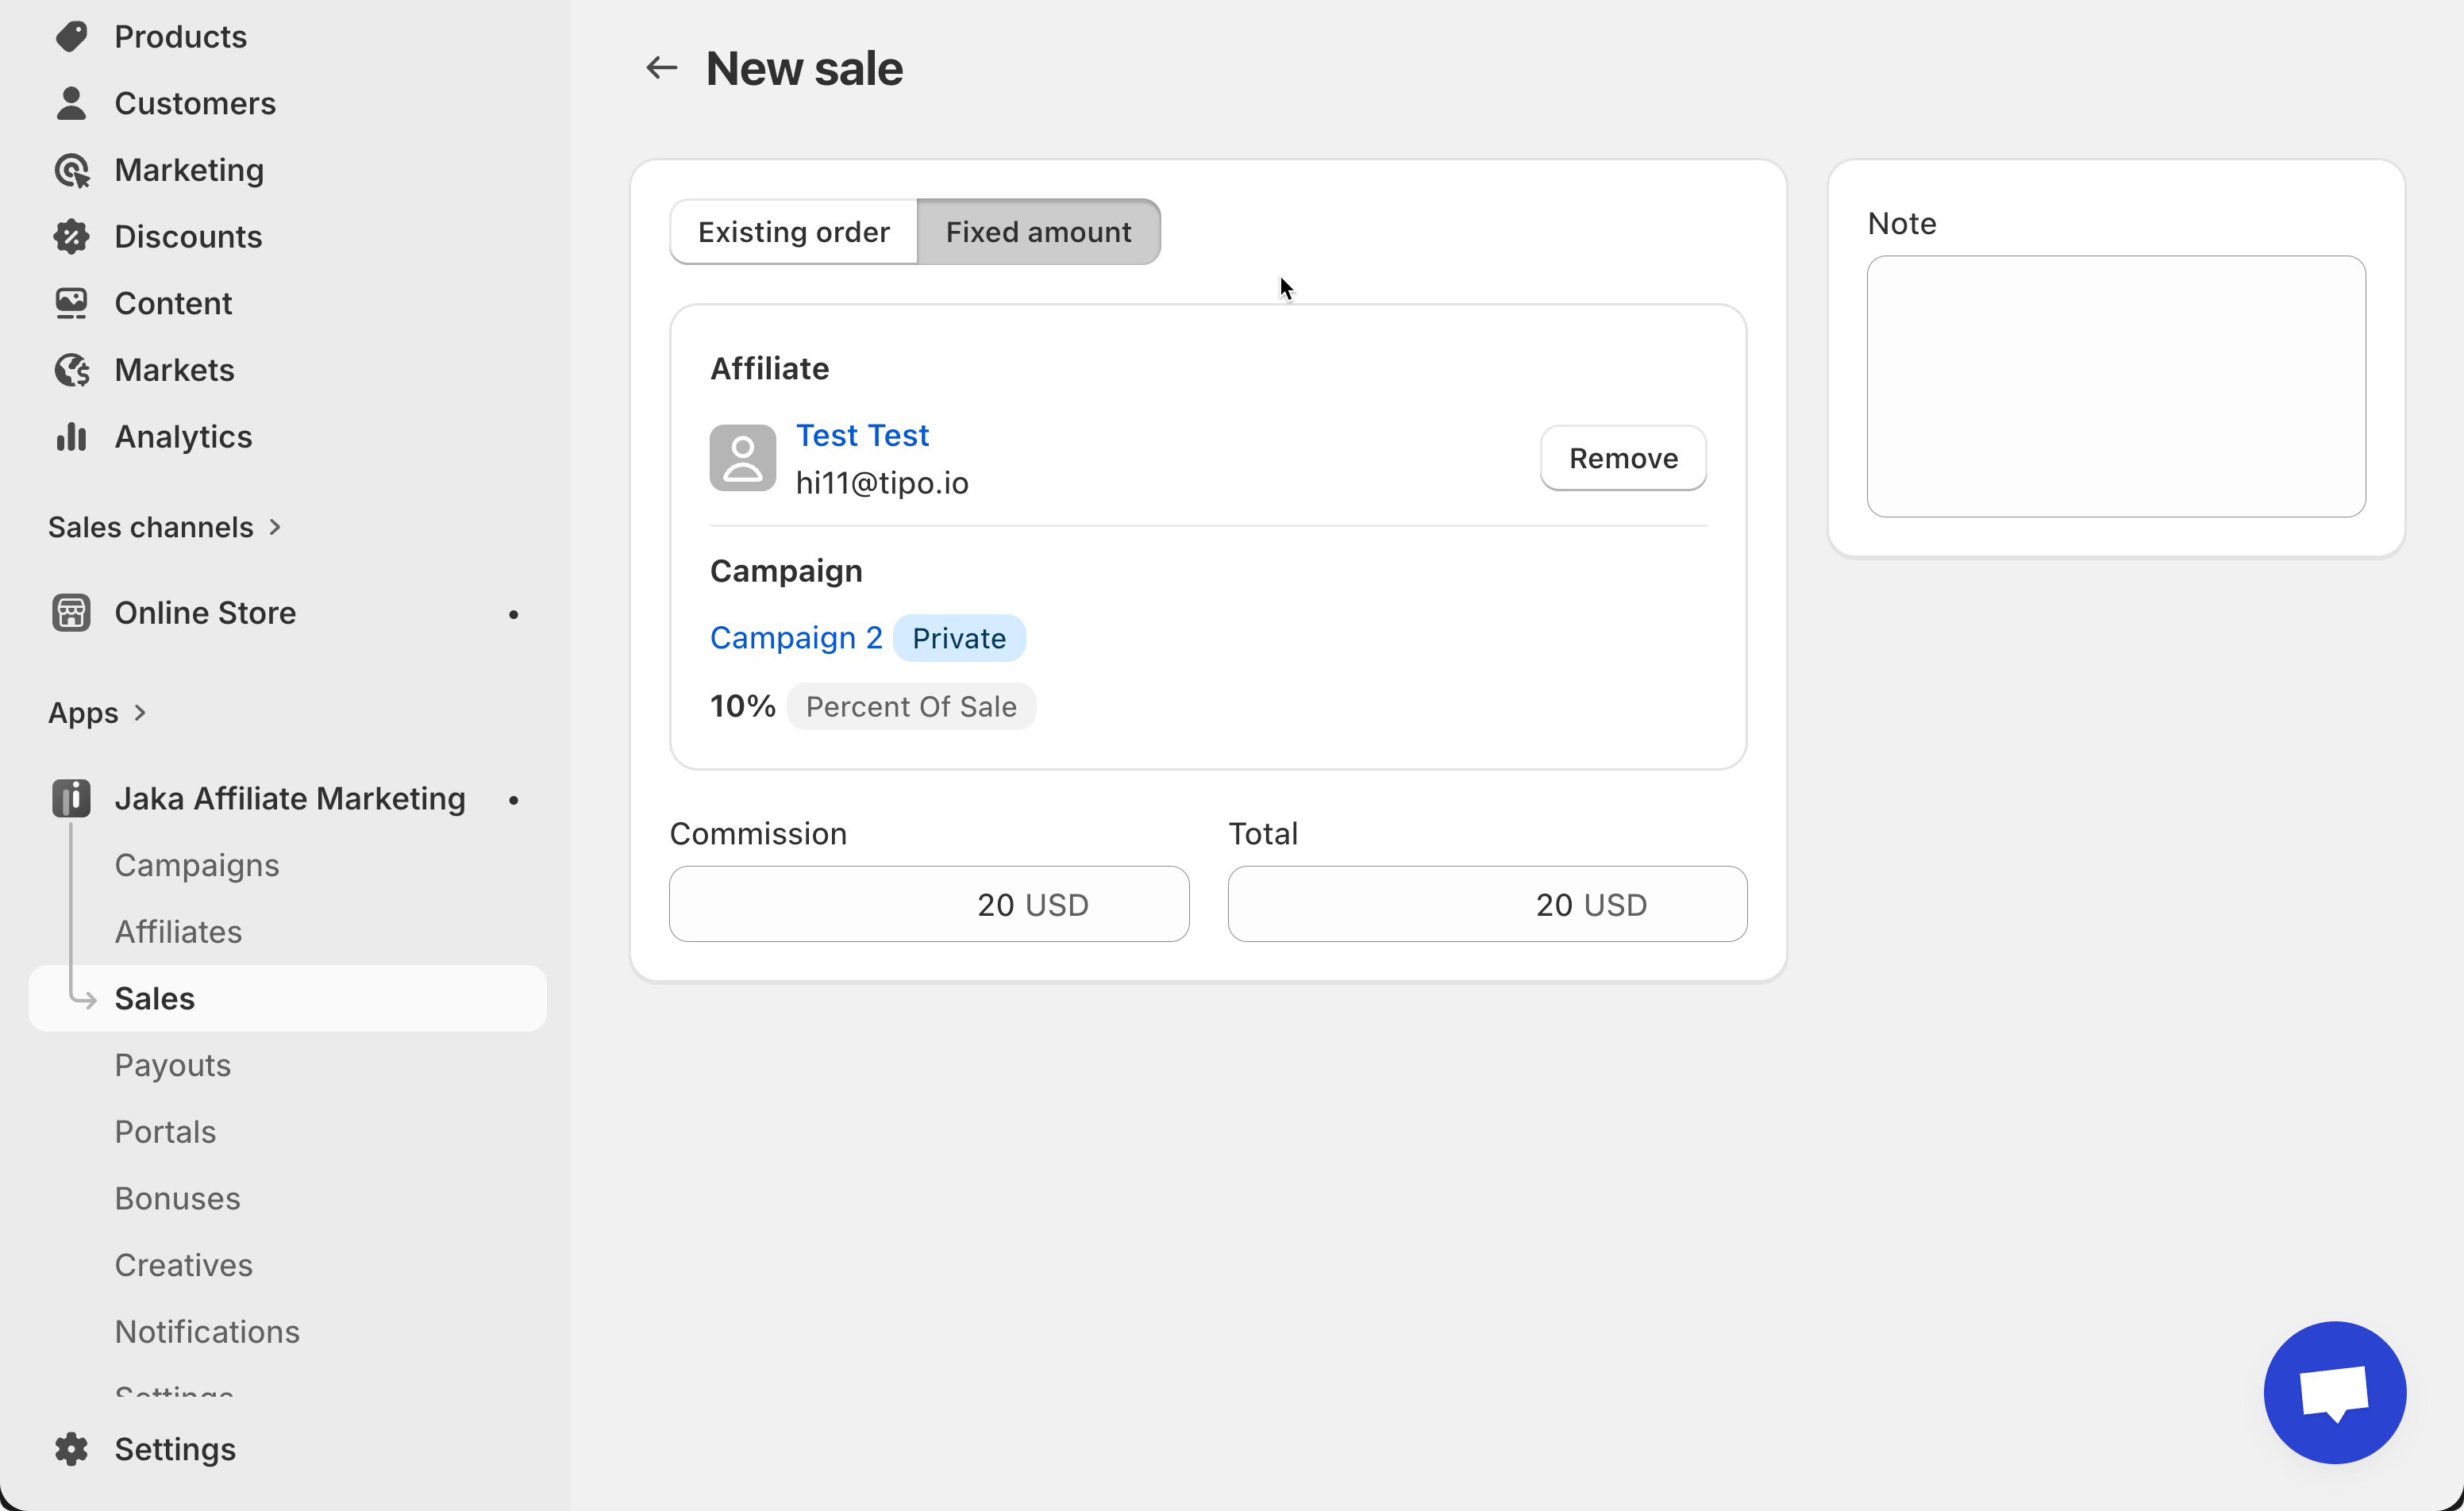Open the Campaign 2 link
This screenshot has width=2464, height=1511.
click(795, 638)
